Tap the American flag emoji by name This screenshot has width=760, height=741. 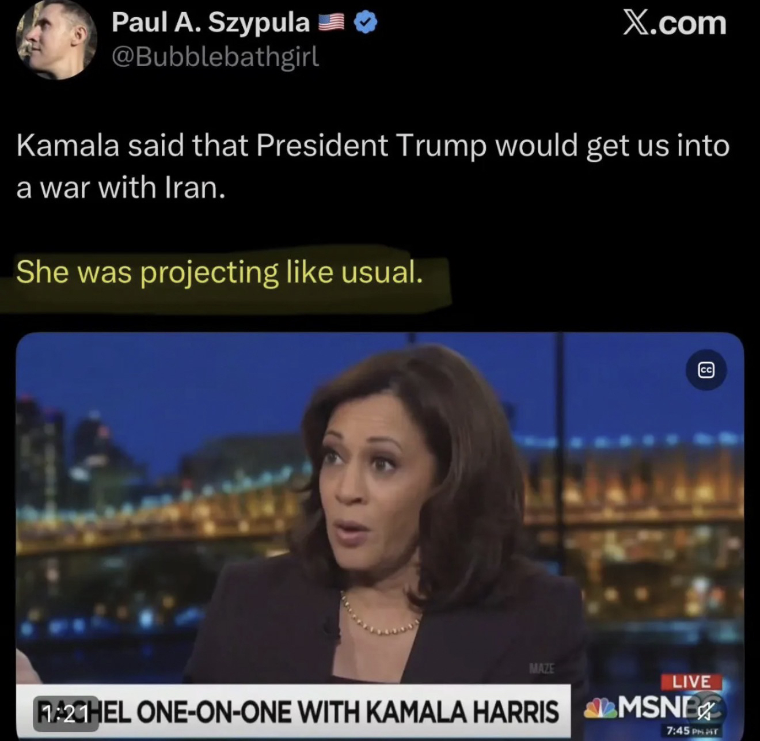click(x=332, y=23)
